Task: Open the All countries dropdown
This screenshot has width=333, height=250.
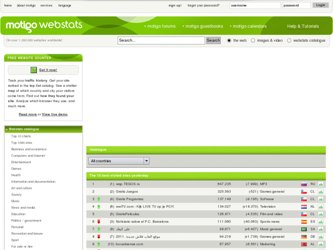Action: [119, 161]
